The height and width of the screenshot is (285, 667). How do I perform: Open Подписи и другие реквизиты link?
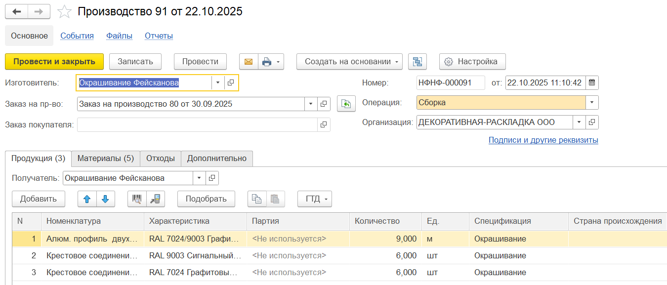[x=543, y=140]
